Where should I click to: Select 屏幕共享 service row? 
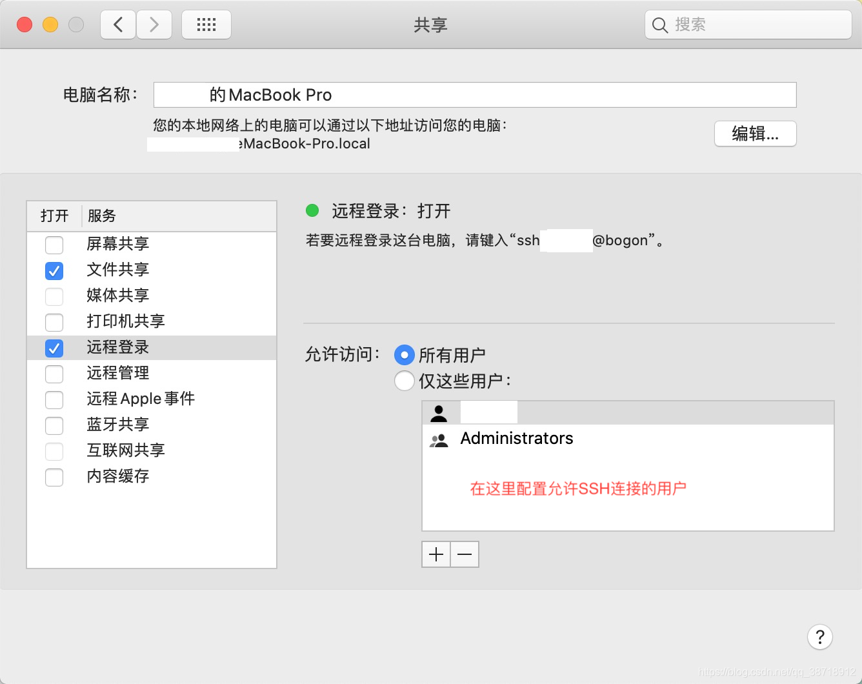(x=152, y=244)
